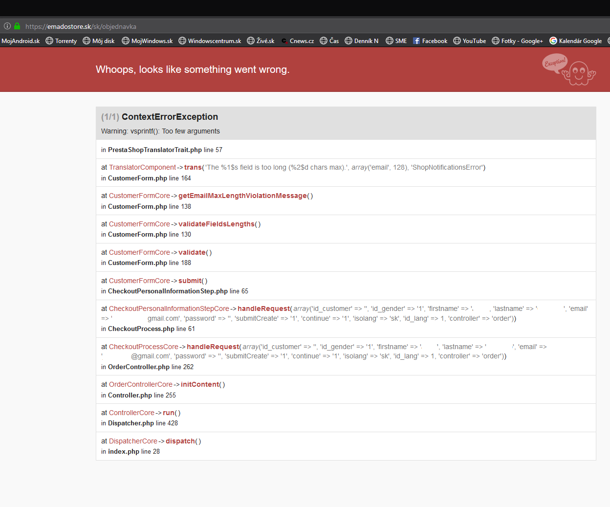Click validateFieldsLengths method name
This screenshot has height=507, width=610.
[217, 224]
